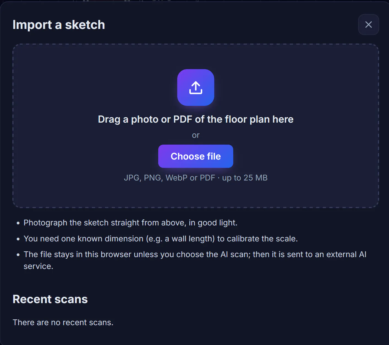Viewport: 389px width, 345px height.
Task: Click the upload arrow icon tile
Action: (x=196, y=87)
